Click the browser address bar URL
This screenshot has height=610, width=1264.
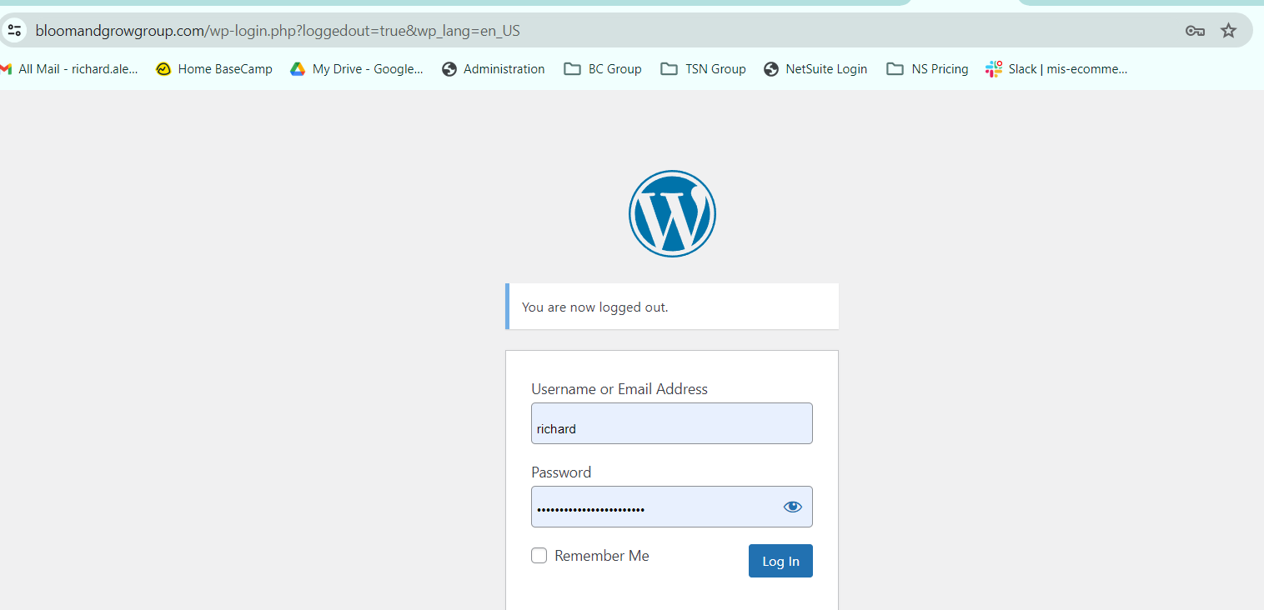[x=278, y=31]
